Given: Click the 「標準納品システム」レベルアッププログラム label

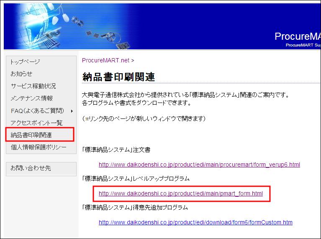Looking at the screenshot, I should 136,179.
